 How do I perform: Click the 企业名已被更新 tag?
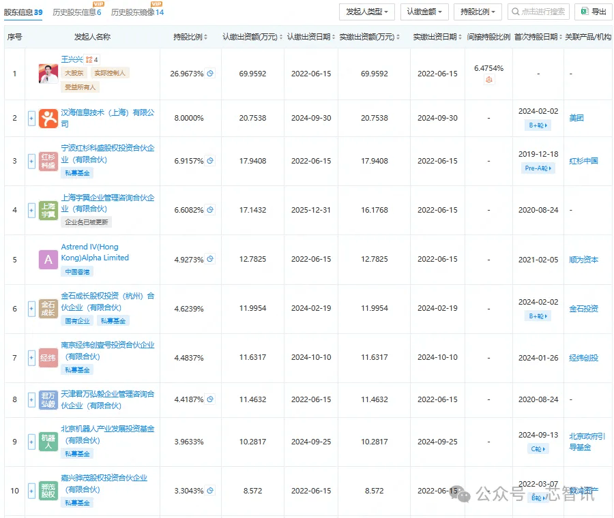coord(86,222)
